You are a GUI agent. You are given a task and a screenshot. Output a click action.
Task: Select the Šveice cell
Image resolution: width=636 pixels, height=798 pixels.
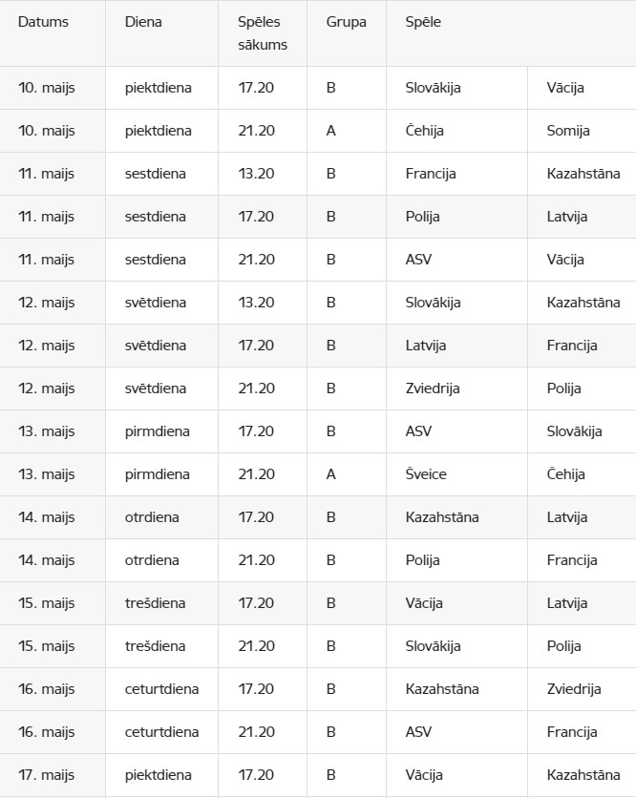point(426,474)
